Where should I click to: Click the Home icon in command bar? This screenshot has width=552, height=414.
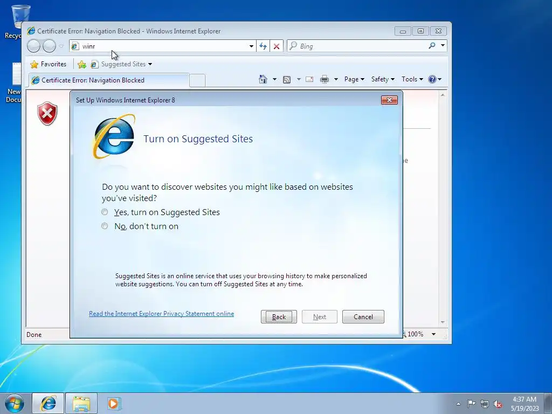tap(263, 79)
